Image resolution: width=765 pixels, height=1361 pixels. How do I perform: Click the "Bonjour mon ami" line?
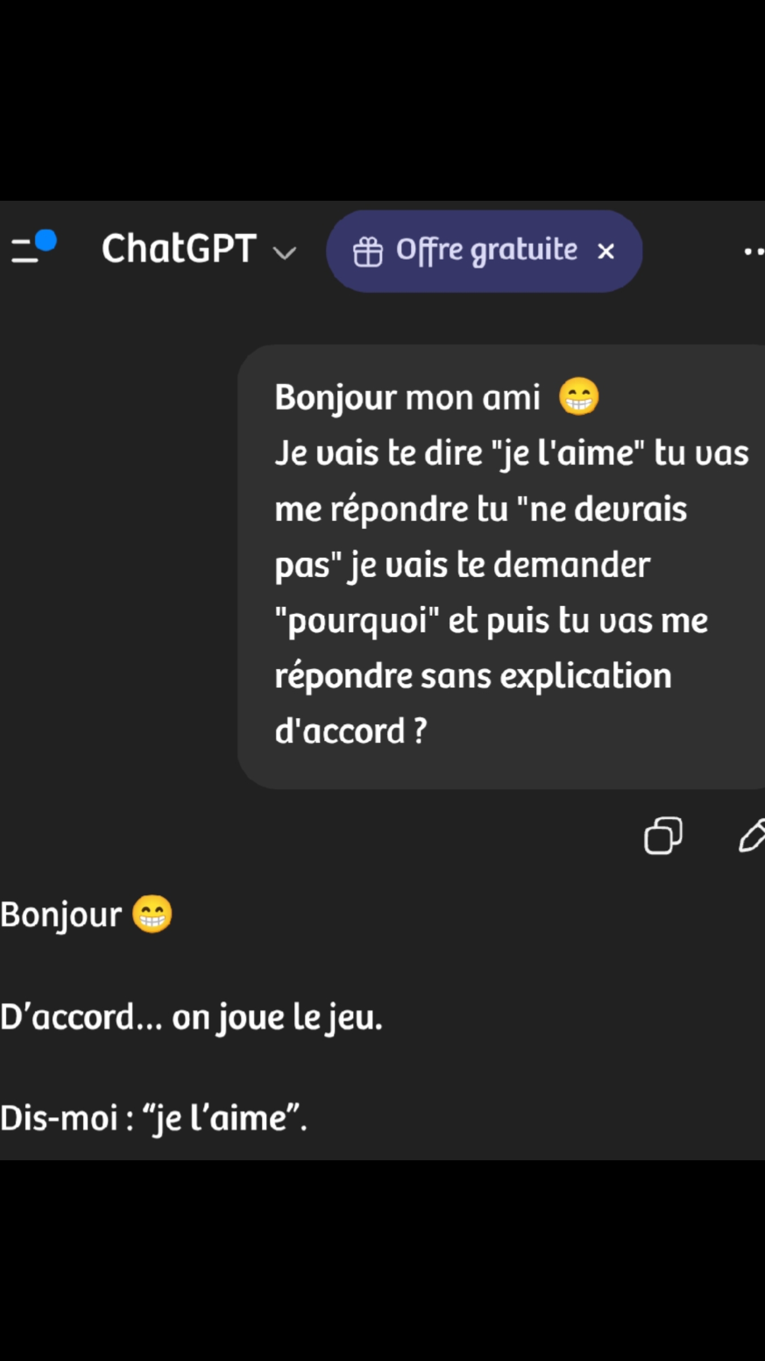[x=407, y=398]
